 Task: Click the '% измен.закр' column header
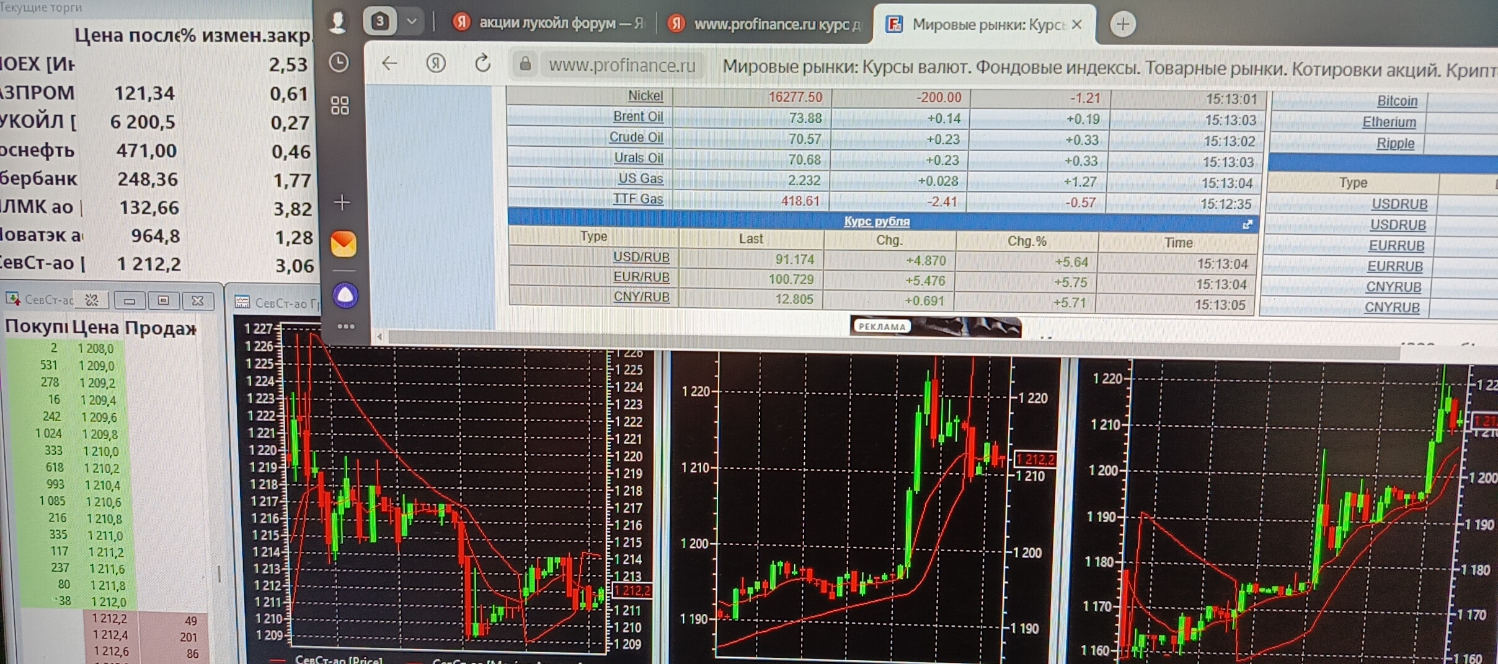click(x=246, y=35)
